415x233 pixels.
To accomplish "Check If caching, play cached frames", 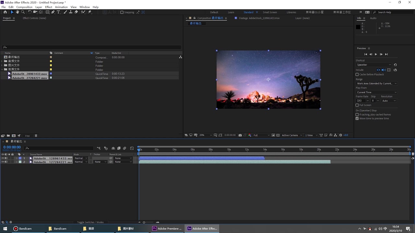I will click(x=357, y=115).
